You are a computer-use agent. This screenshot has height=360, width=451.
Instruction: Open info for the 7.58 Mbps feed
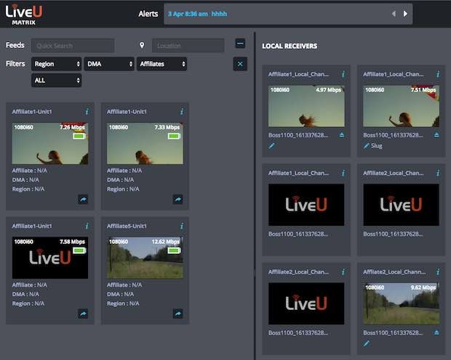(87, 226)
